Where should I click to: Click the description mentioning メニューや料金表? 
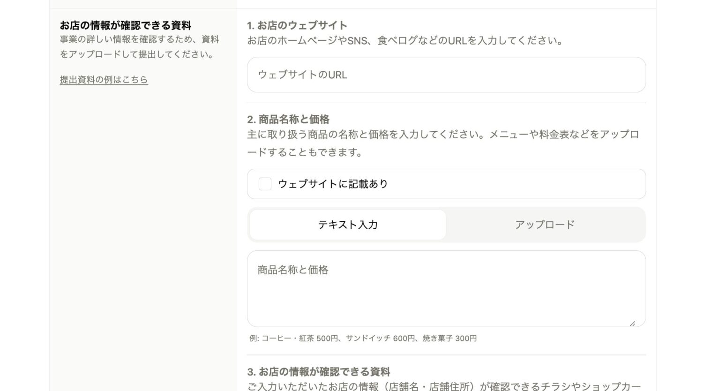pos(443,143)
